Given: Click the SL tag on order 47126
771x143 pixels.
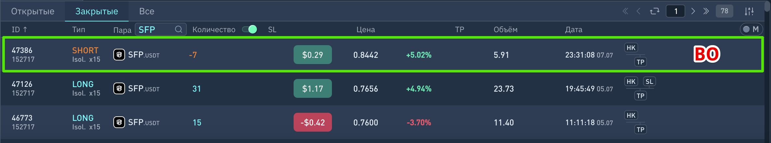Looking at the screenshot, I should [x=649, y=82].
